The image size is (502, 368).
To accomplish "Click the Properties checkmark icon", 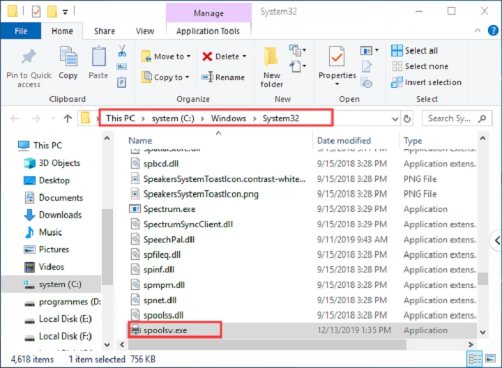I will (x=337, y=57).
